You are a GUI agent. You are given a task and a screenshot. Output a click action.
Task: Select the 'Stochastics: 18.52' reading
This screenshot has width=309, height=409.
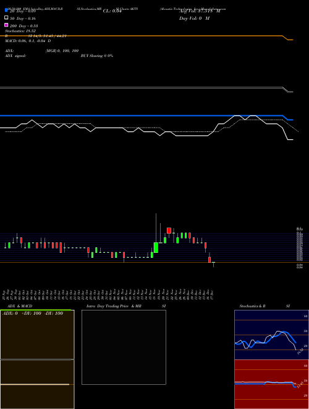point(20,31)
